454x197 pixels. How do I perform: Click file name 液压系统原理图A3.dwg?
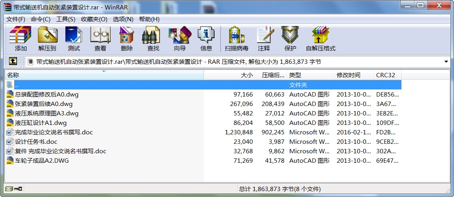[47, 113]
